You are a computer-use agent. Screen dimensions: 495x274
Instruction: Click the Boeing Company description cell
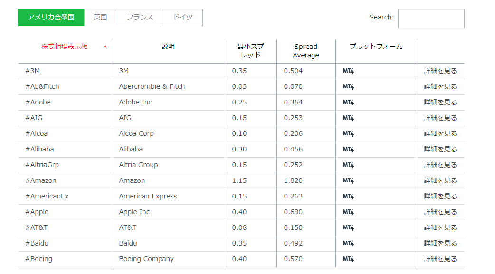[168, 259]
